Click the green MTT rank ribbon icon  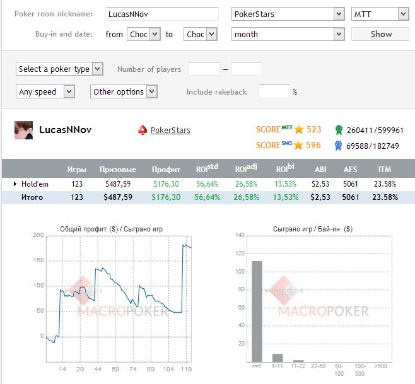click(x=339, y=130)
